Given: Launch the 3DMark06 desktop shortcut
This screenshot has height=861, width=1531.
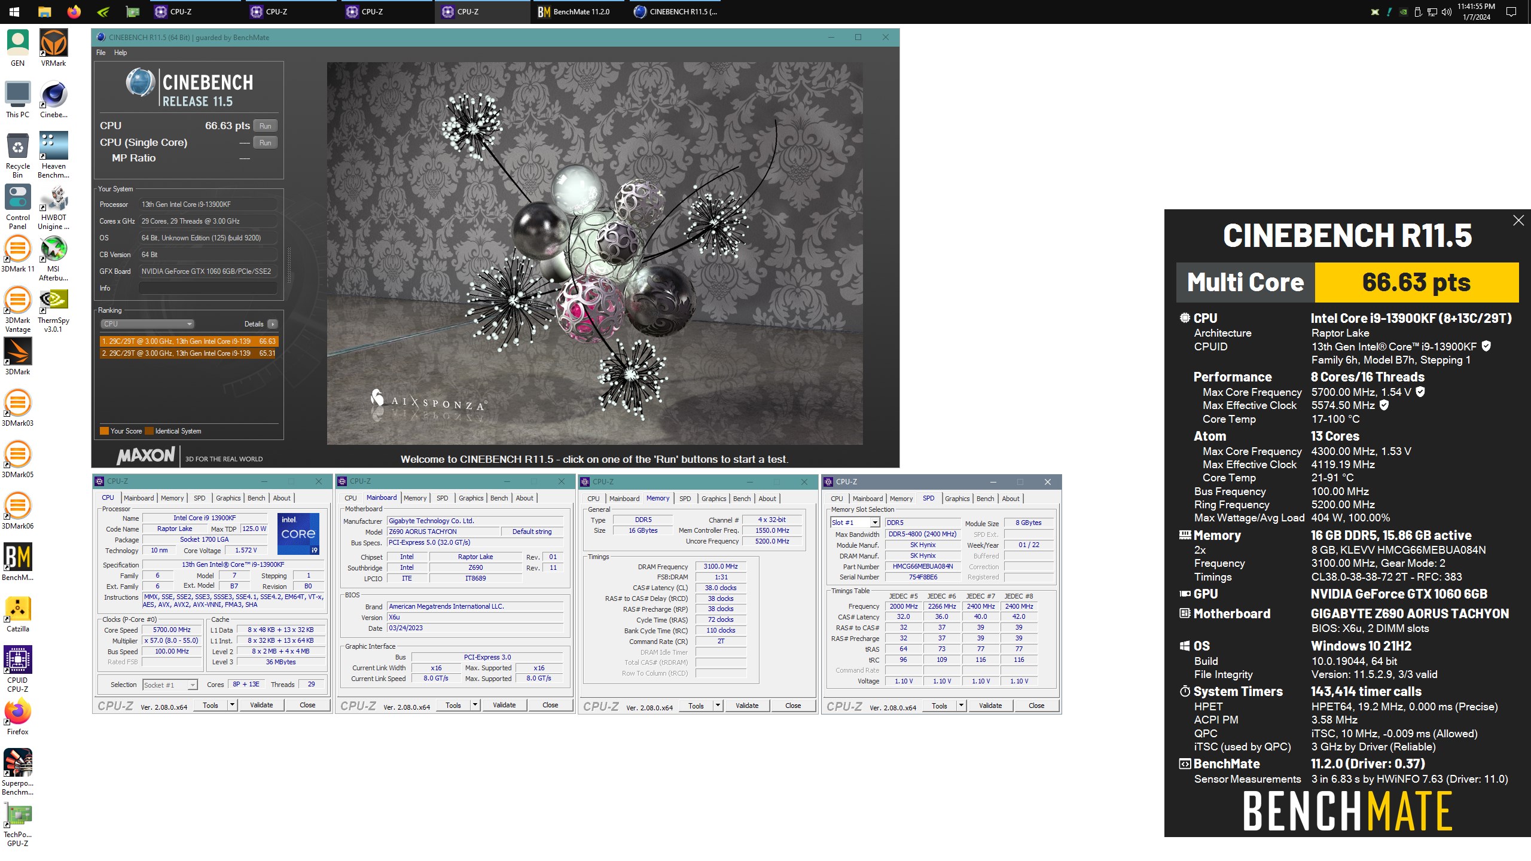Looking at the screenshot, I should coord(17,511).
